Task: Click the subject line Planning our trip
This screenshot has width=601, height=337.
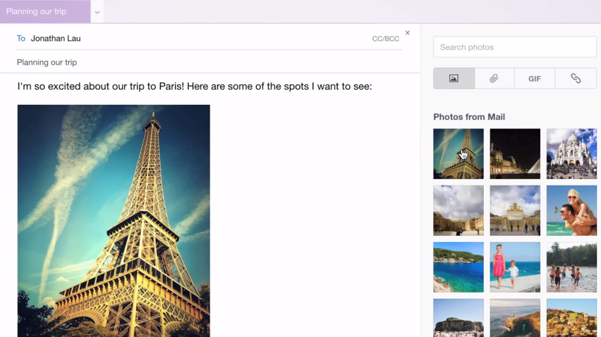Action: coord(47,62)
